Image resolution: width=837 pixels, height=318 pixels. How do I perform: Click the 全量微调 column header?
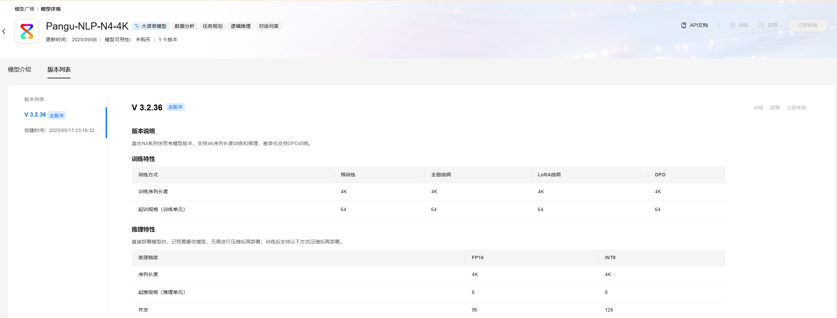point(441,175)
